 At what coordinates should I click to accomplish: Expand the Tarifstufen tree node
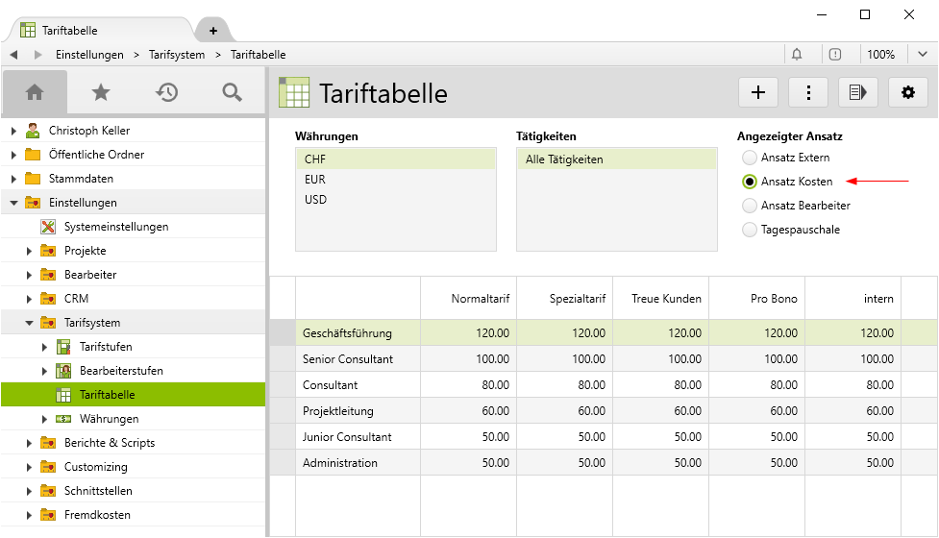pyautogui.click(x=44, y=347)
